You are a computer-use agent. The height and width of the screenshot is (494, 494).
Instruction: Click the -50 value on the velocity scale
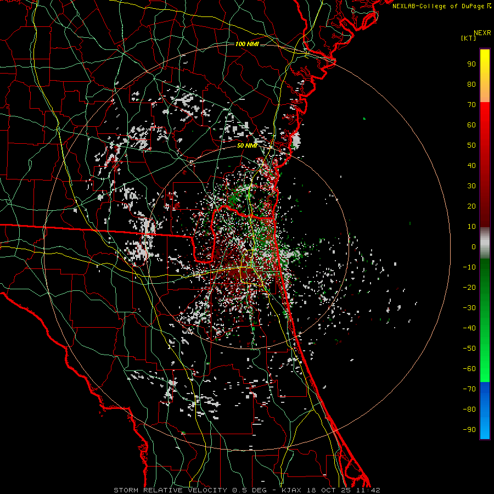(469, 349)
